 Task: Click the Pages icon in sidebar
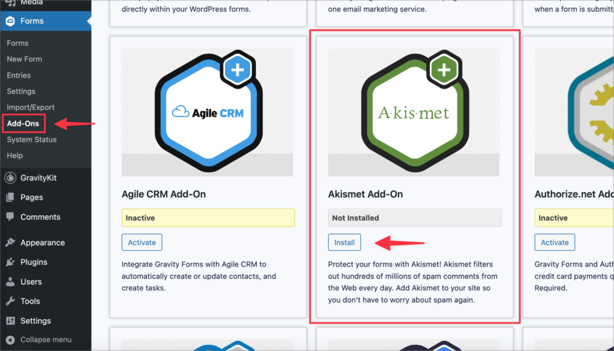10,197
